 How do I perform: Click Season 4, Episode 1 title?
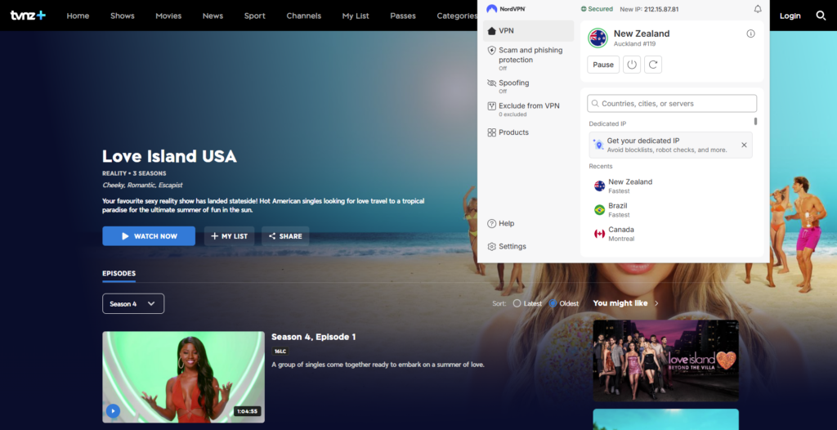coord(313,337)
